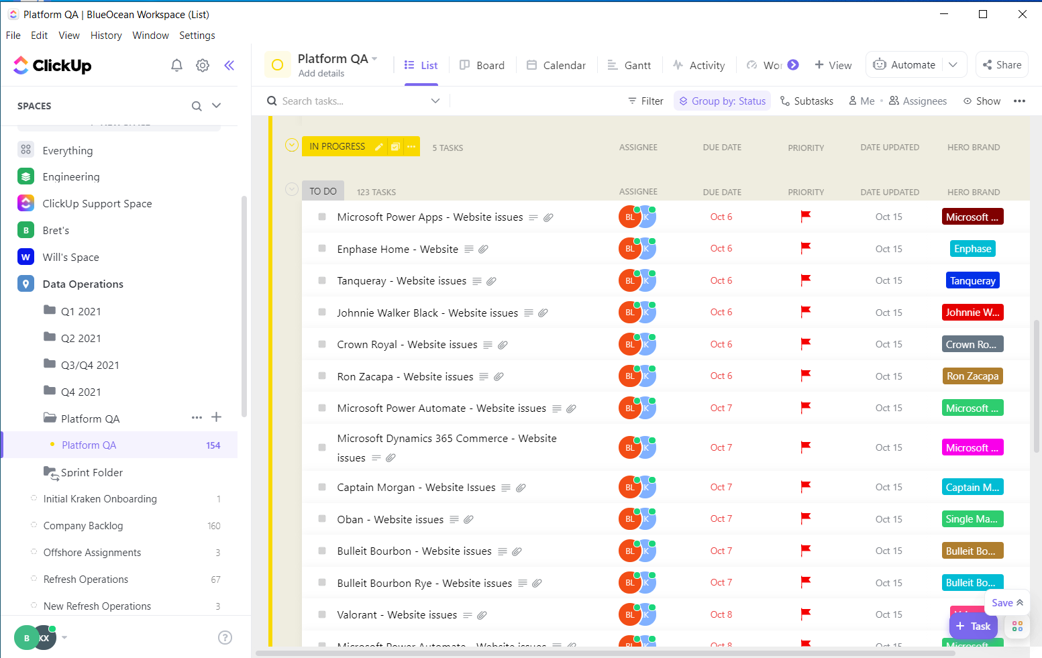Open the File menu
1042x658 pixels.
coord(13,36)
